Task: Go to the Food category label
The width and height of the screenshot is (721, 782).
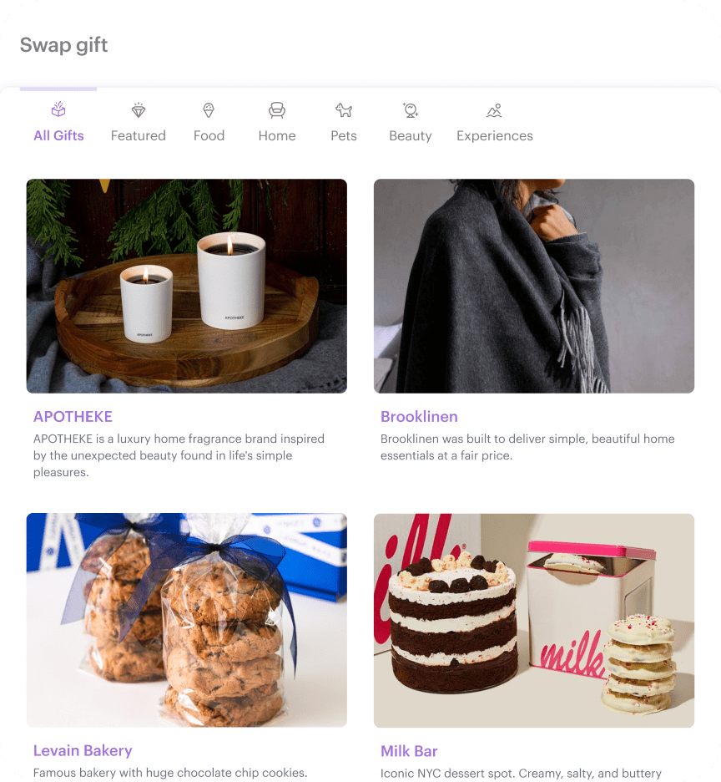Action: (x=209, y=135)
